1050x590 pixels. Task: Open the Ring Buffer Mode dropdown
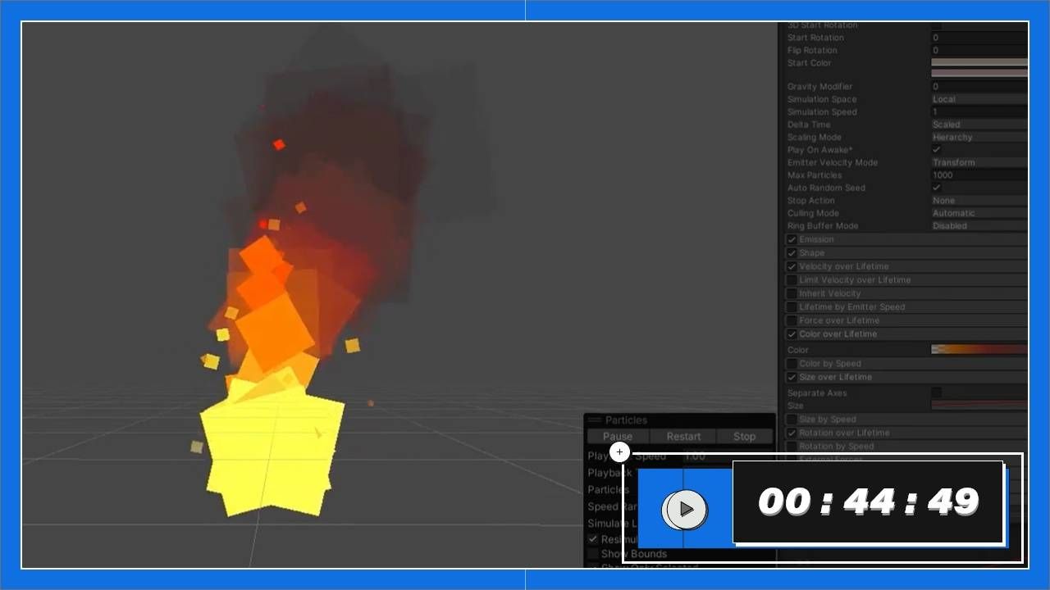point(979,226)
